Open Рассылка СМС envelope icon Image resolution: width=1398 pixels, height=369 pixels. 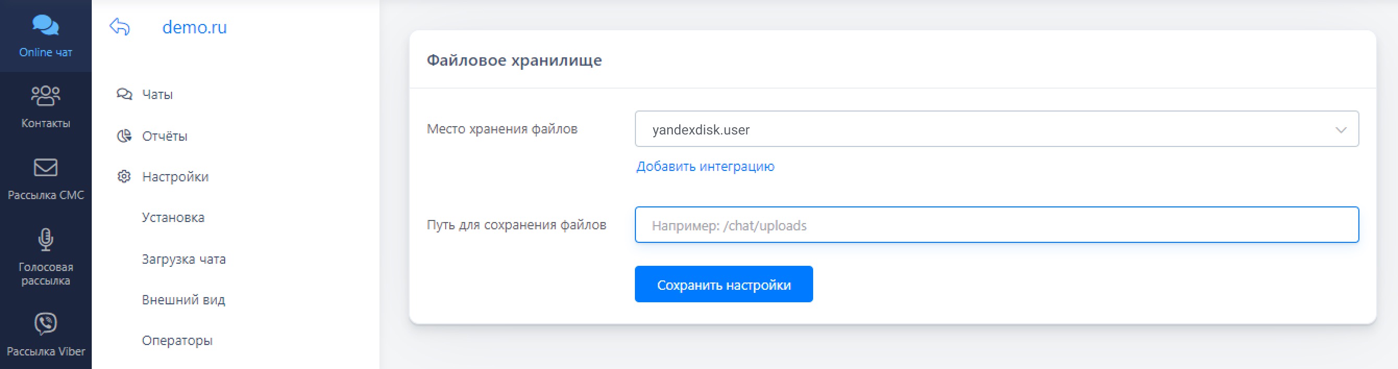coord(45,168)
